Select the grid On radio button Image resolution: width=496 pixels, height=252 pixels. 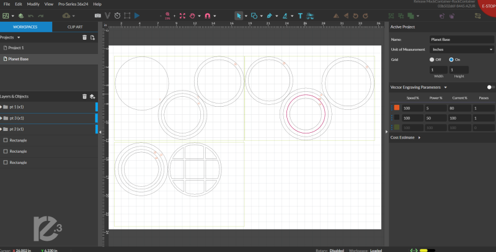pyautogui.click(x=451, y=60)
